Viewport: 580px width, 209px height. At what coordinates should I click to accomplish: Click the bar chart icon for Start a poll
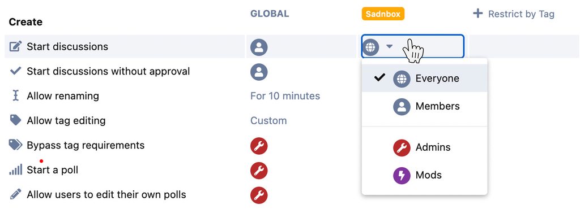coord(15,169)
